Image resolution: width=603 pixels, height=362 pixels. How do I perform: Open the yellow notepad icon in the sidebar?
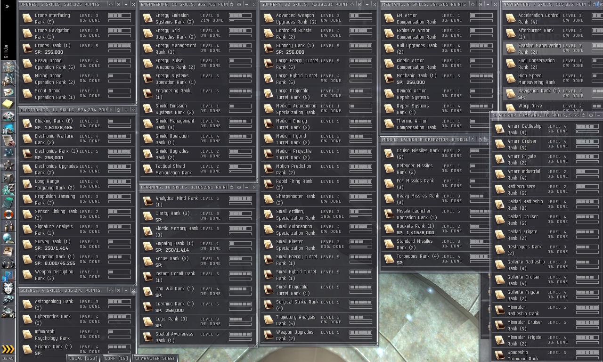point(8,104)
